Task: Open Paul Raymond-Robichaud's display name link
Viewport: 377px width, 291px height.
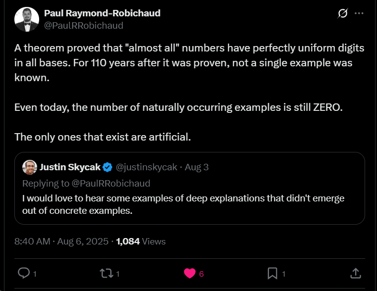Action: (102, 13)
